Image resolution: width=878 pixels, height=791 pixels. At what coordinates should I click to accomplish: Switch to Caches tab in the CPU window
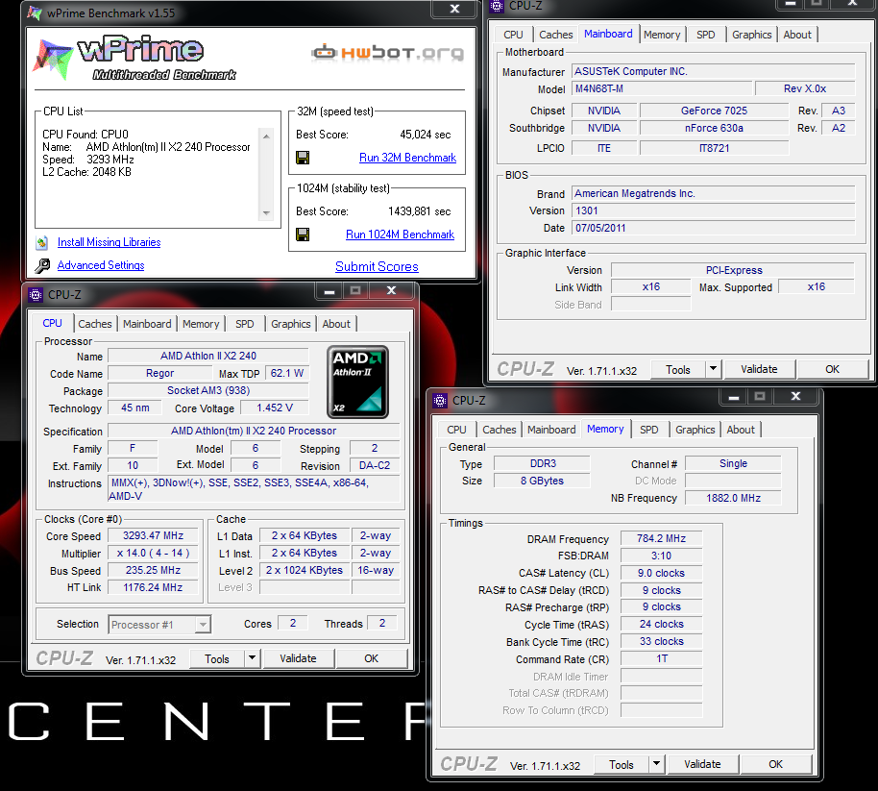click(x=95, y=324)
